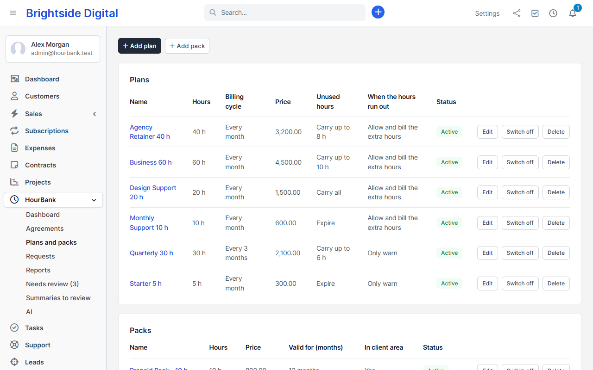Switch off the Design Support 20 h plan
The width and height of the screenshot is (593, 370).
point(520,192)
